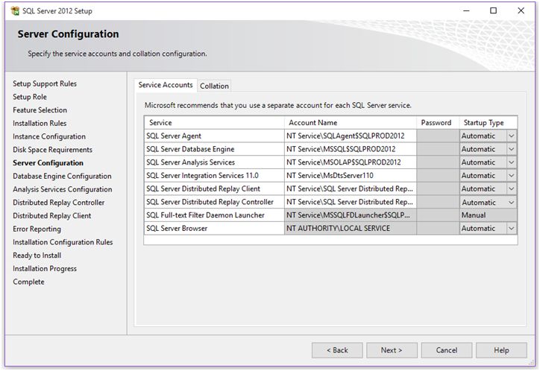Select the SQL Server Browser service row
This screenshot has width=540, height=371.
pyautogui.click(x=214, y=228)
